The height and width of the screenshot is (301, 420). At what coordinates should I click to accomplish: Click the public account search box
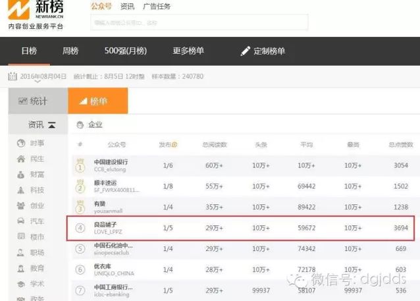coord(199,22)
